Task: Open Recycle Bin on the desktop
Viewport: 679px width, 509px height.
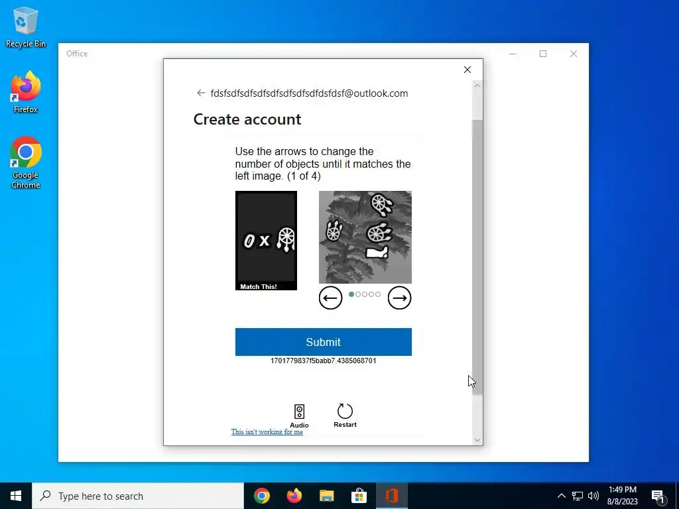Action: 26,27
